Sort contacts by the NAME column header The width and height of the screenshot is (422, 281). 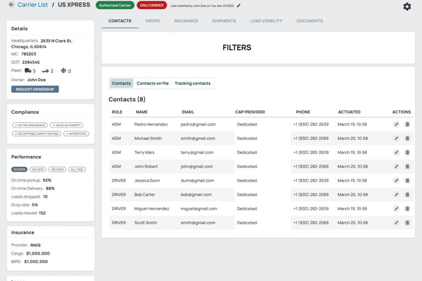coord(142,112)
